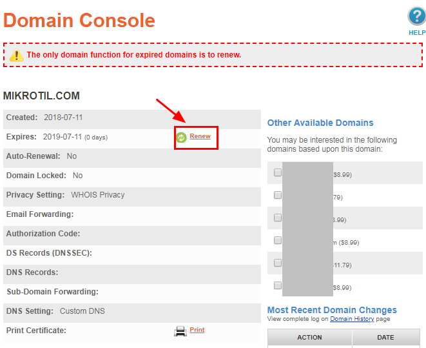Click the Sub-Domain Forwarding row label
426x348 pixels.
[52, 292]
